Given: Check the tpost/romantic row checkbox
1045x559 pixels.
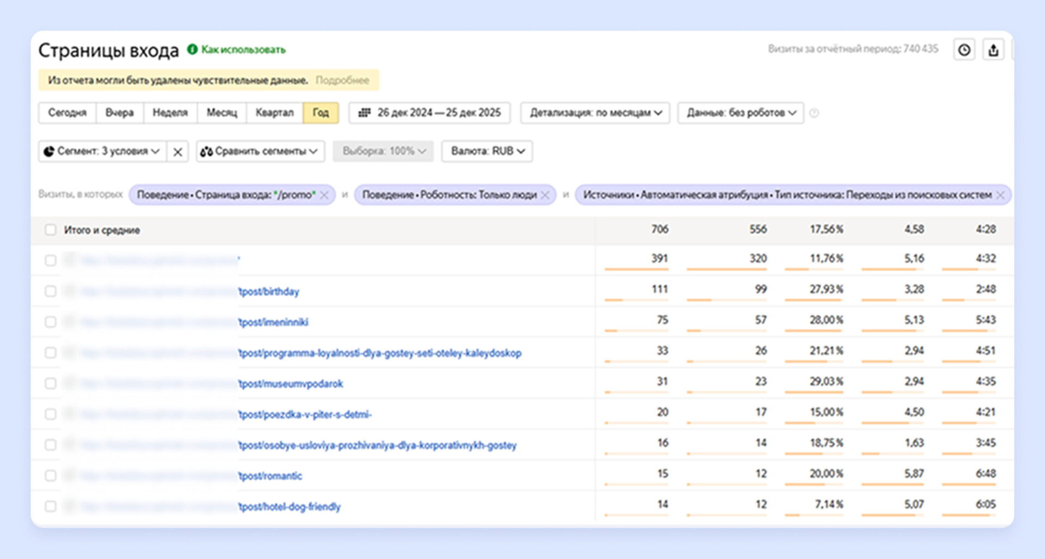Looking at the screenshot, I should (51, 476).
